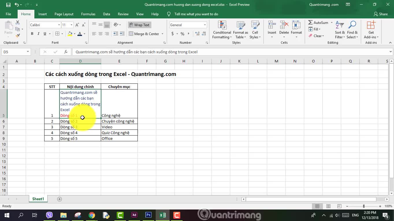This screenshot has width=394, height=221.
Task: Switch to the Review tab
Action: (123, 14)
